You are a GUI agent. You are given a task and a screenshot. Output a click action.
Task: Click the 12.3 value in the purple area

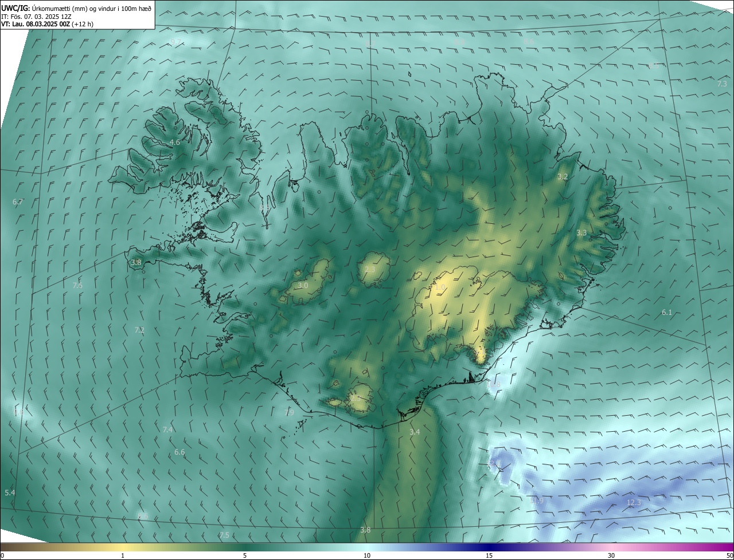pos(634,503)
